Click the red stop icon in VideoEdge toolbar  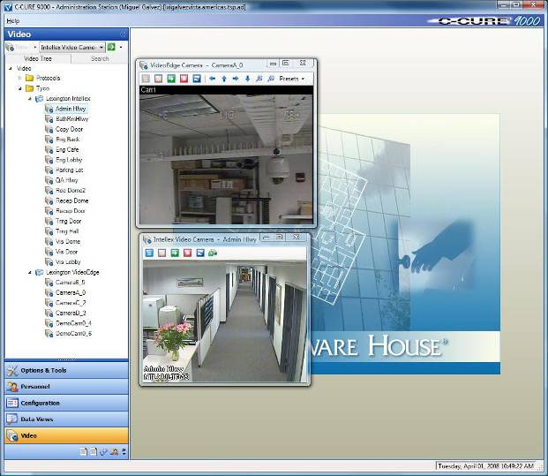(x=184, y=79)
